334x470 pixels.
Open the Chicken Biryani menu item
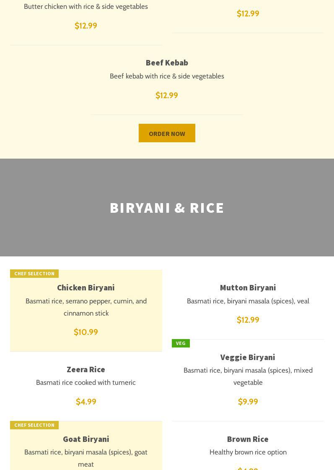[x=86, y=287]
